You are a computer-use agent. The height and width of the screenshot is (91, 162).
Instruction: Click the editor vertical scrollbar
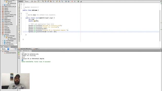pyautogui.click(x=160, y=26)
